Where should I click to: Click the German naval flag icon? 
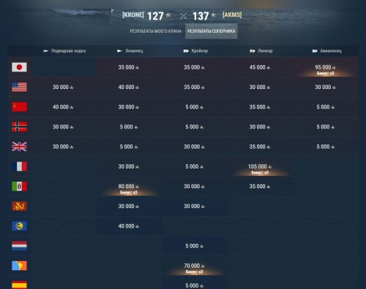coord(19,127)
